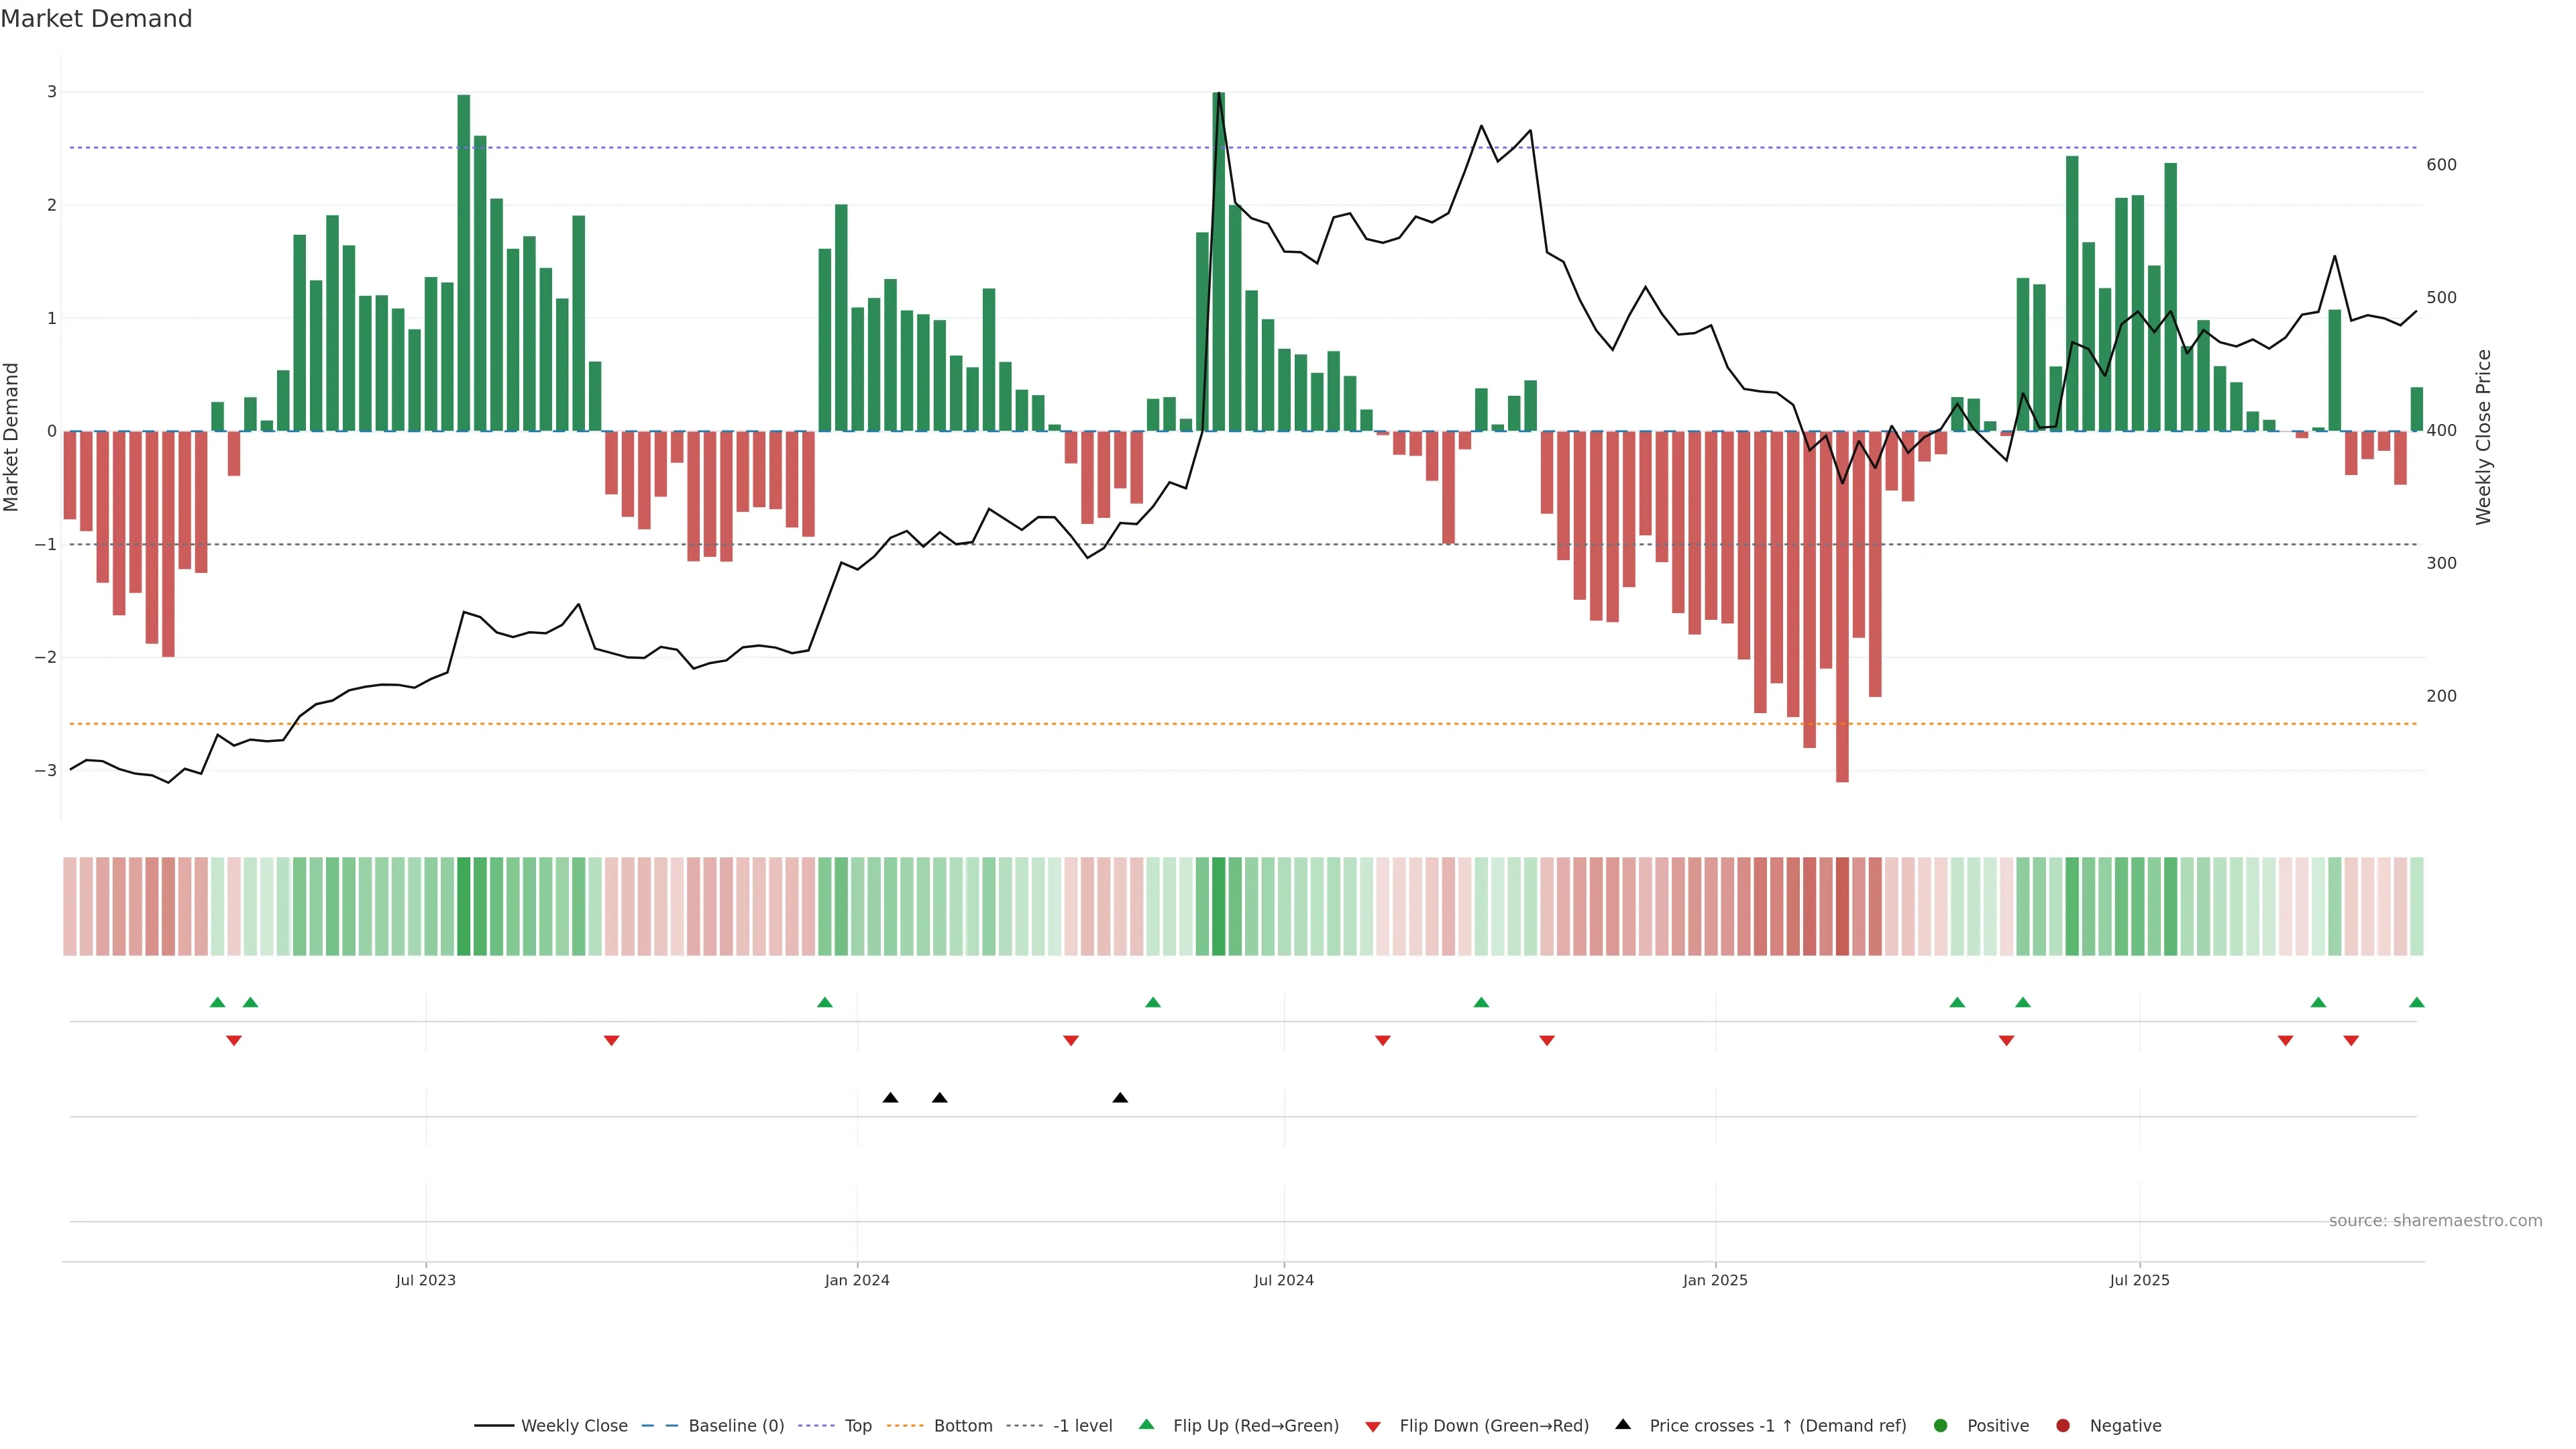
Task: Click the Weekly Close black line legend icon
Action: [x=494, y=1425]
